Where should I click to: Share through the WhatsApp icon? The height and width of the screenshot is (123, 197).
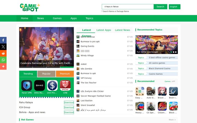[x=3, y=60]
